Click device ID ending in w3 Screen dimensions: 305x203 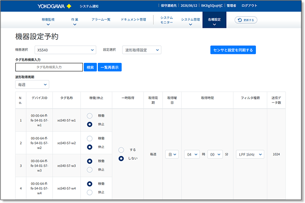(x=40, y=166)
